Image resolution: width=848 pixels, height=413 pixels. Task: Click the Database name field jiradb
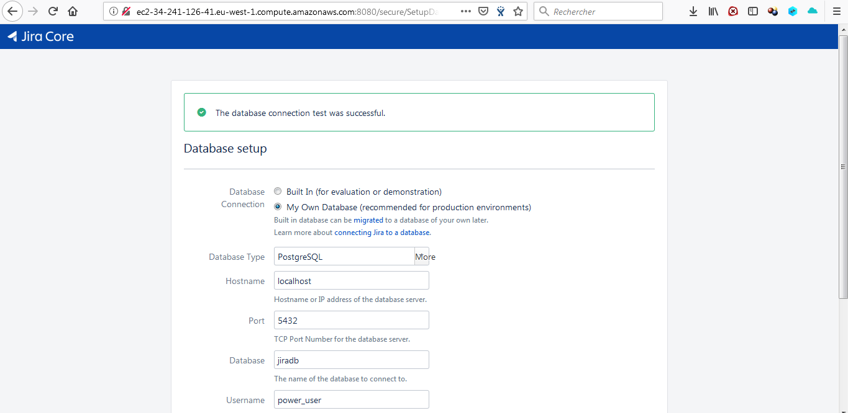click(352, 360)
